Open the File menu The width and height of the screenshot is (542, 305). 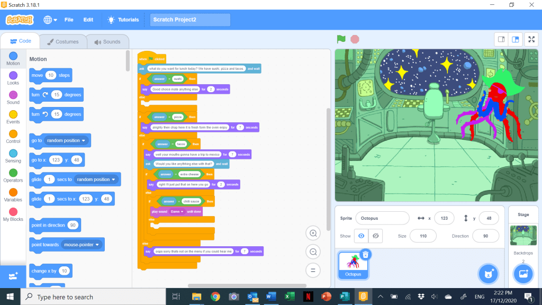coord(69,20)
